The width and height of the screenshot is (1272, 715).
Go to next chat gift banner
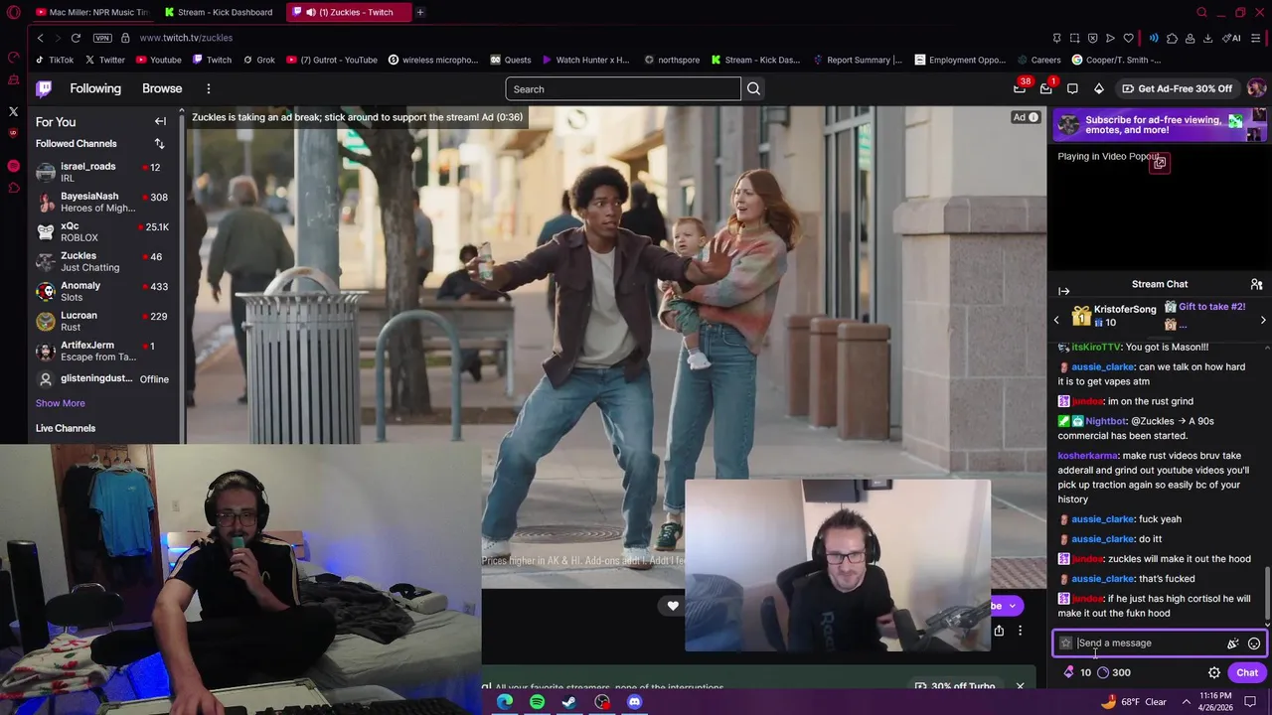coord(1263,320)
